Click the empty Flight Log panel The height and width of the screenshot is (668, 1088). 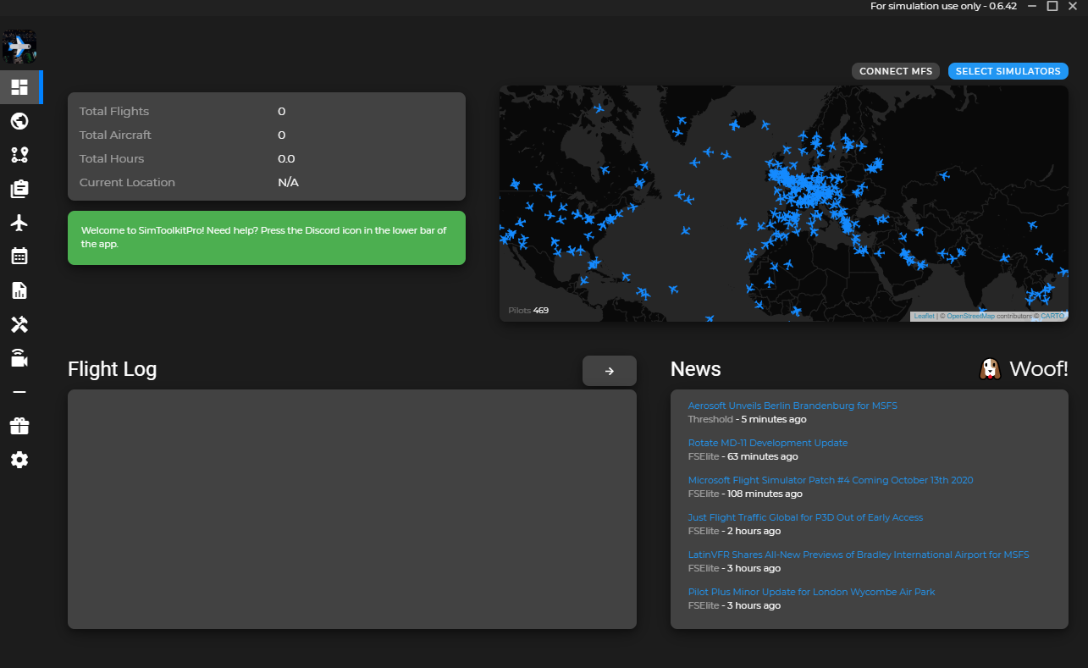click(352, 509)
